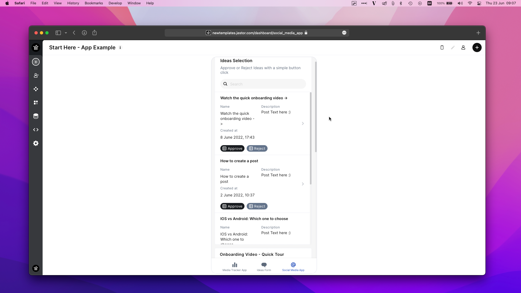521x293 pixels.
Task: Open the apps grid icon in sidebar
Action: (x=36, y=103)
